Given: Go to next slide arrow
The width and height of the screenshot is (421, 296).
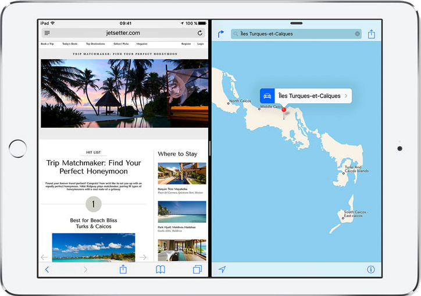Looking at the screenshot, I should coord(143,257).
